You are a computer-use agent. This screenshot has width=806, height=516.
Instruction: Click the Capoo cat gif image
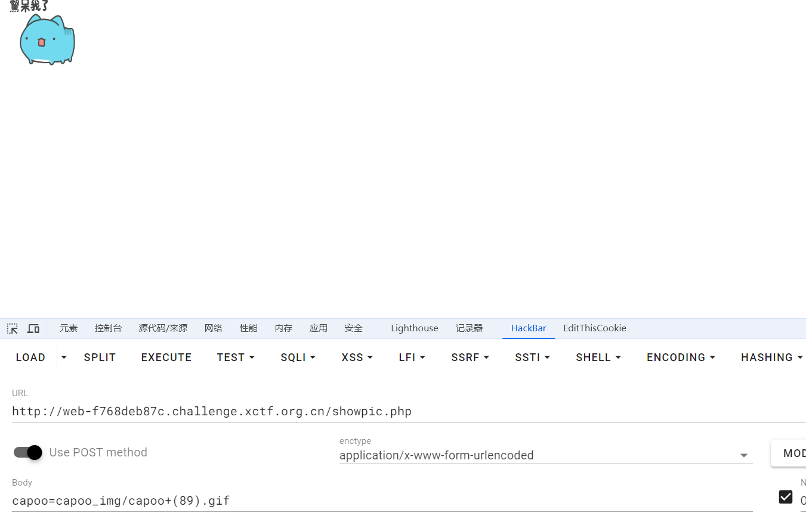47,39
